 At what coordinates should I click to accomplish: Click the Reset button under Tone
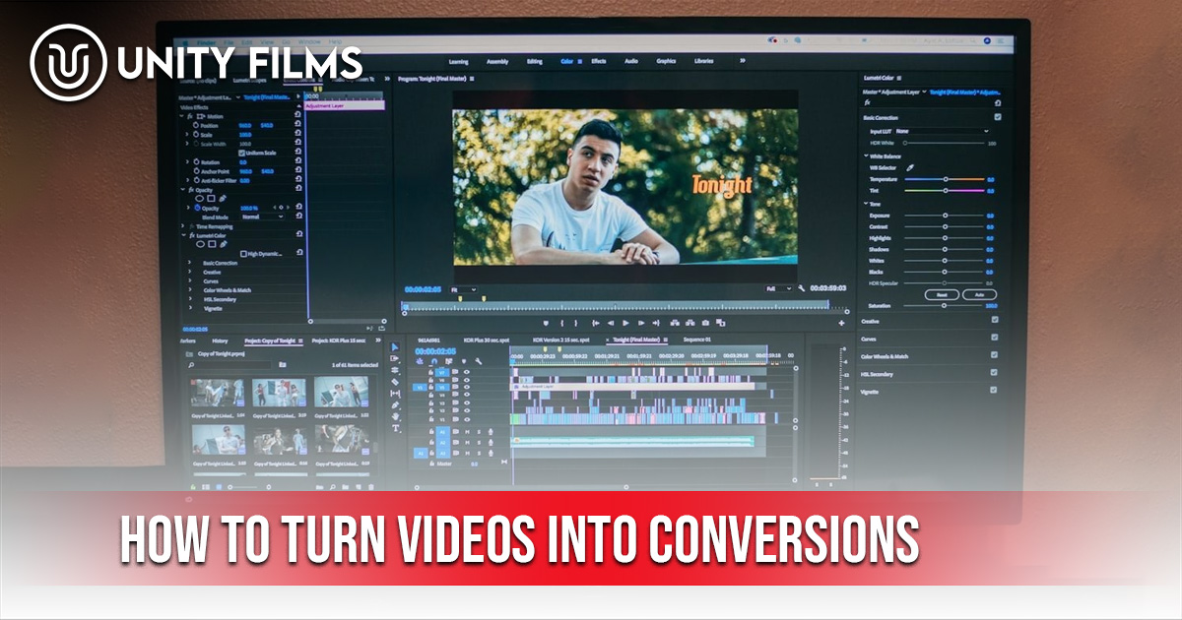[942, 294]
